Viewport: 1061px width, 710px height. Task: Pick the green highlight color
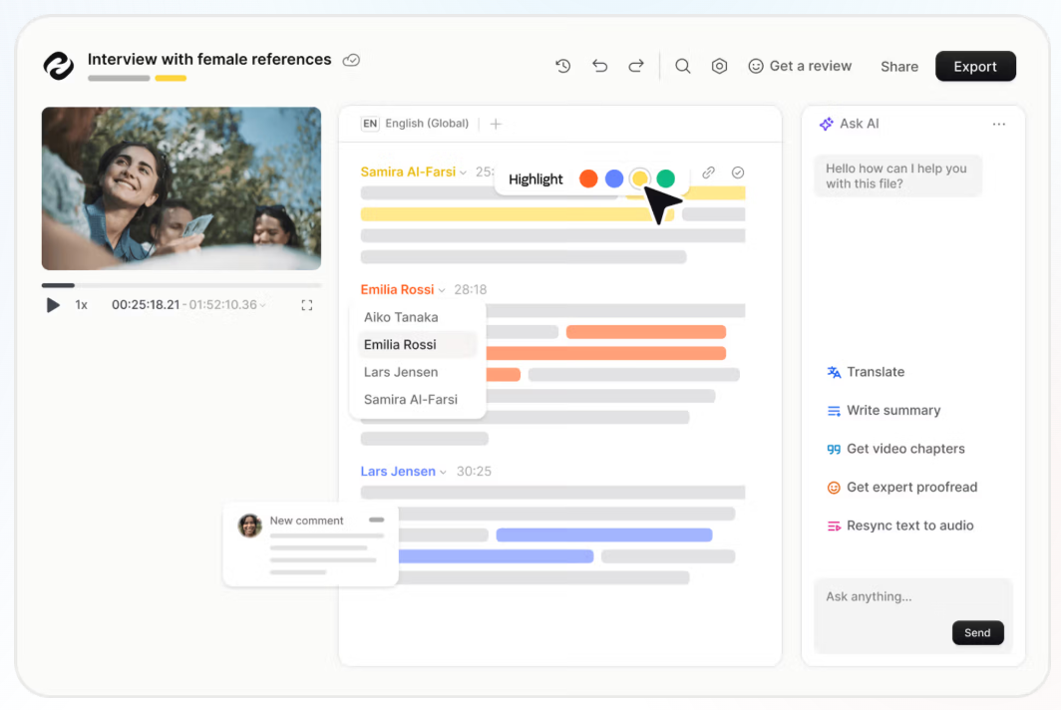(666, 178)
